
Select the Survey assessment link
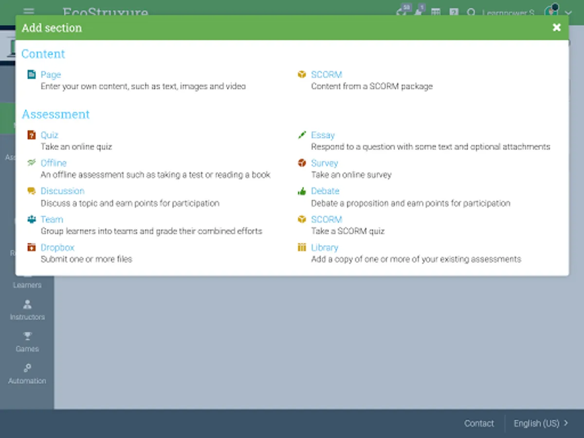coord(325,163)
